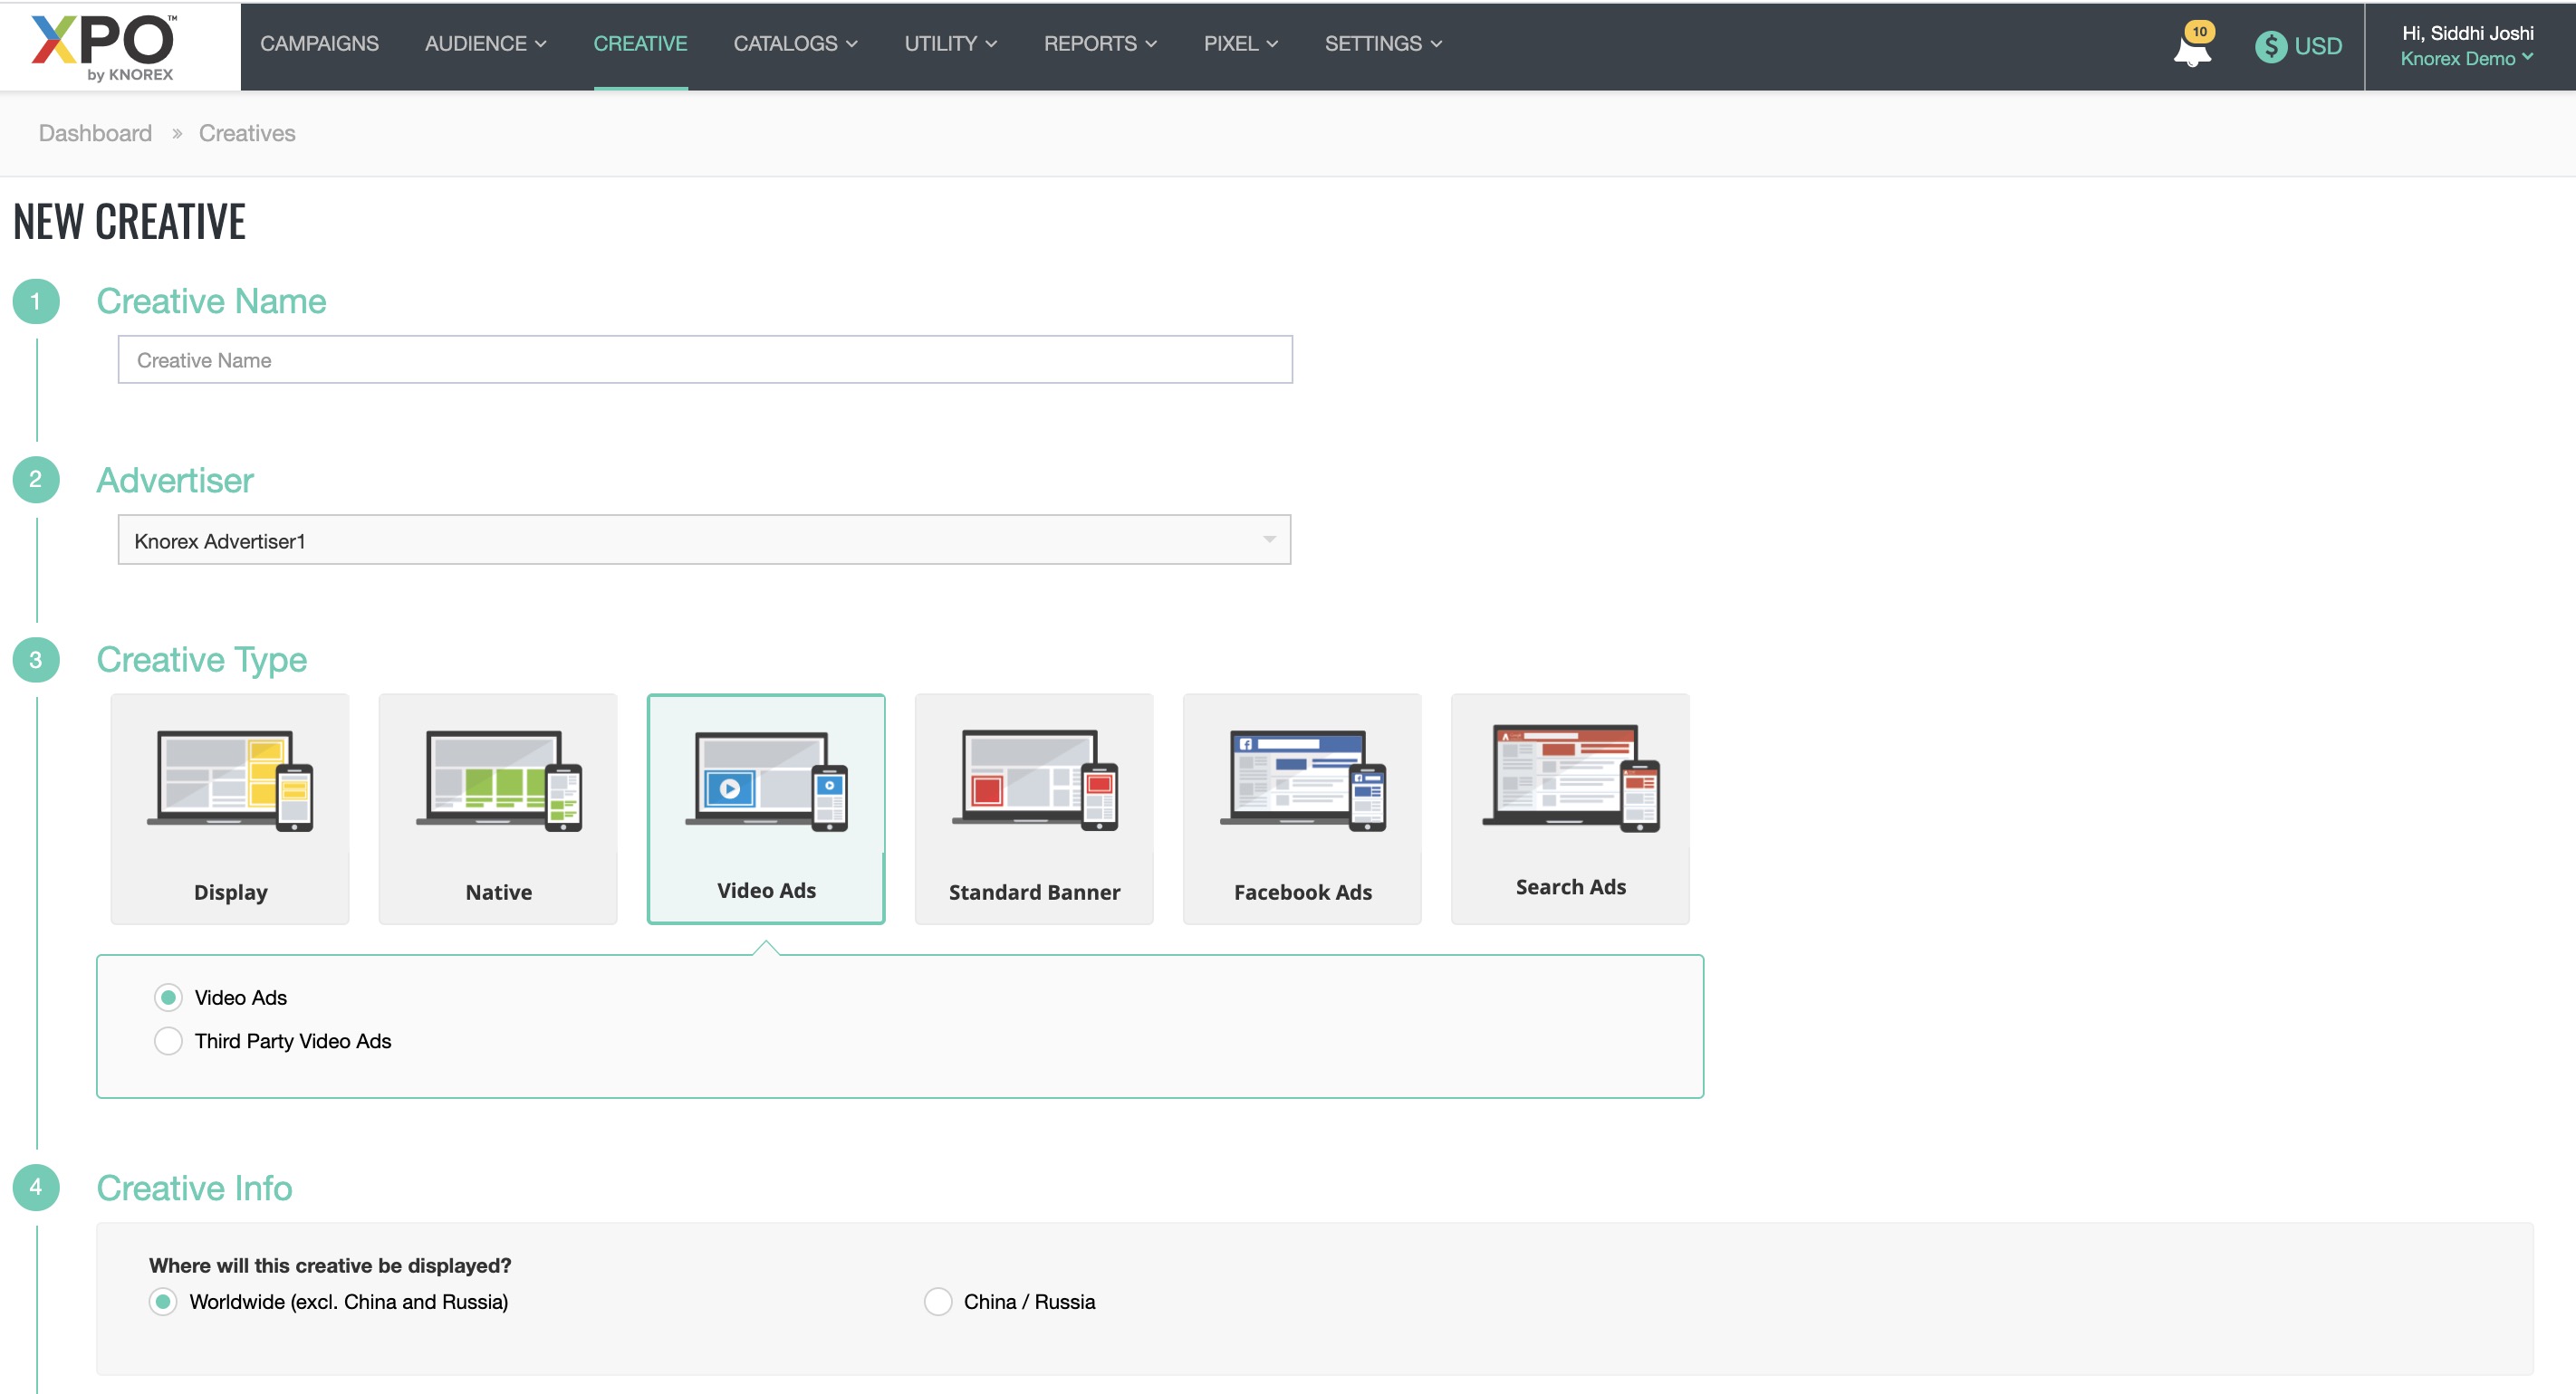
Task: Click the XPO by Knorex logo
Action: point(105,46)
